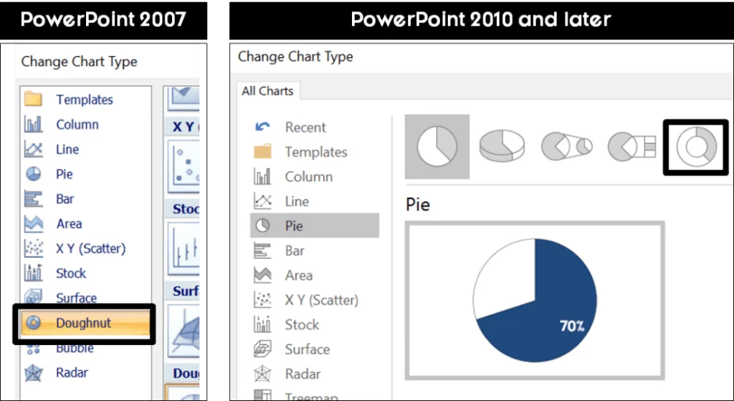Screen dimensions: 734x401
Task: Click Pie chart icon in PowerPoint 2007 list
Action: pos(33,174)
